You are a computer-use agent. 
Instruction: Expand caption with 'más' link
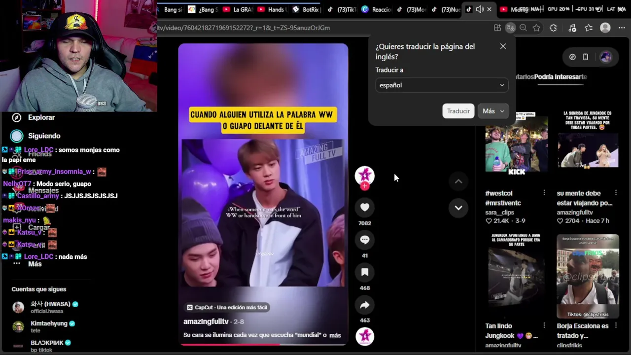(x=335, y=335)
